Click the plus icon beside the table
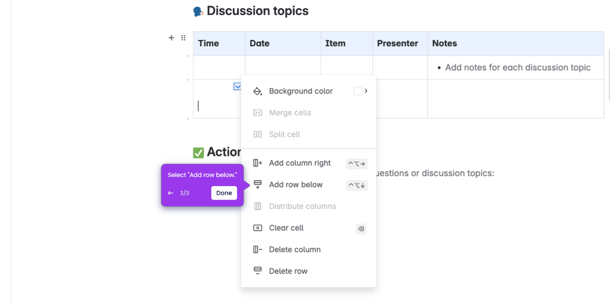The height and width of the screenshot is (305, 610). pyautogui.click(x=171, y=38)
